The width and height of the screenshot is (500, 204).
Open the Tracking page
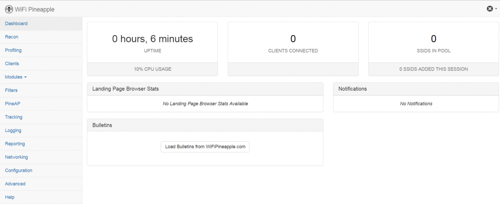[41, 117]
